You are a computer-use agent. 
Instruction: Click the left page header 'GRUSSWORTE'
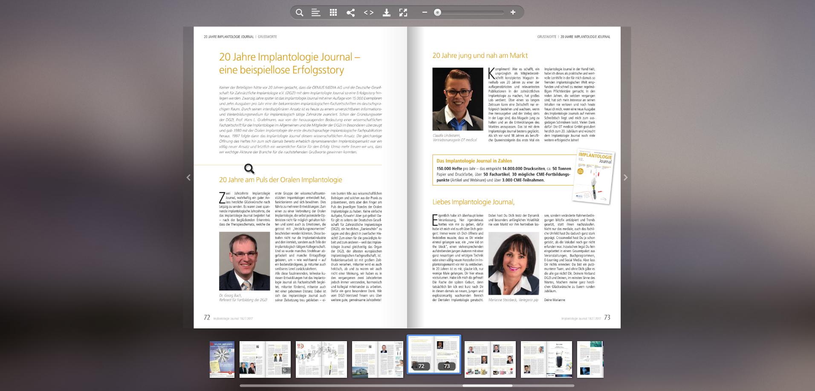tap(267, 37)
